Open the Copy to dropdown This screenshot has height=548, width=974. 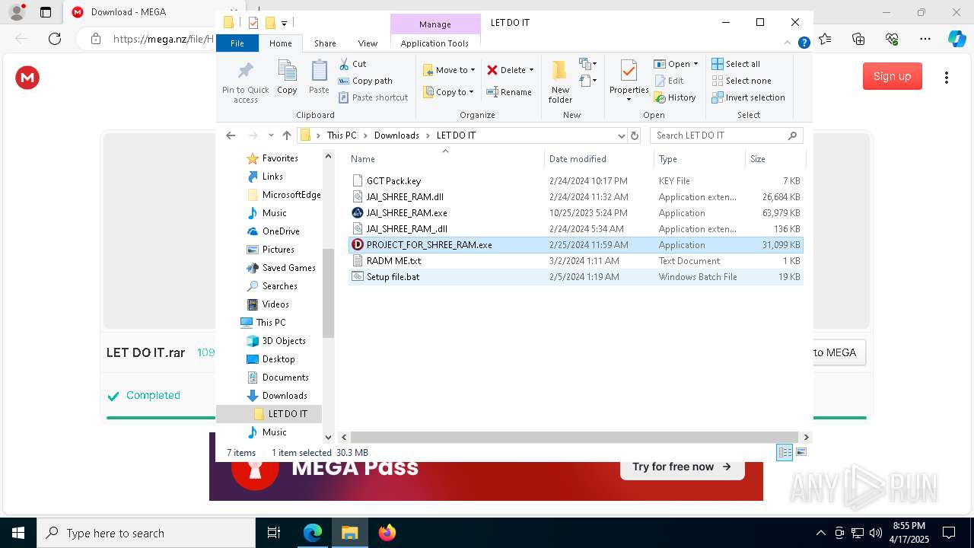coord(448,92)
